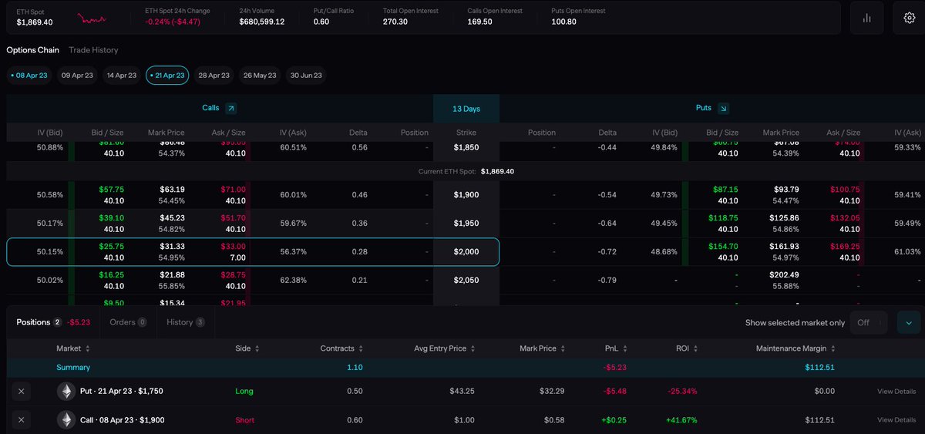Click the ETH Spot price $1,869.40 header
The height and width of the screenshot is (434, 925).
pyautogui.click(x=34, y=22)
